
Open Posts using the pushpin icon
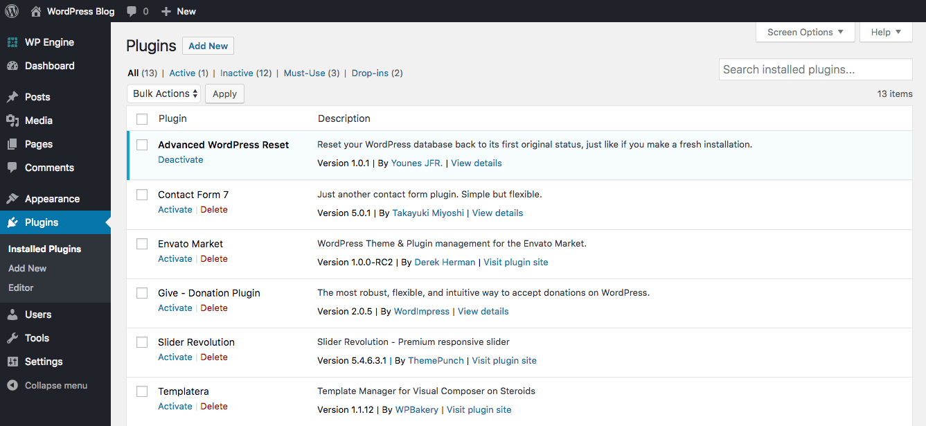[12, 97]
